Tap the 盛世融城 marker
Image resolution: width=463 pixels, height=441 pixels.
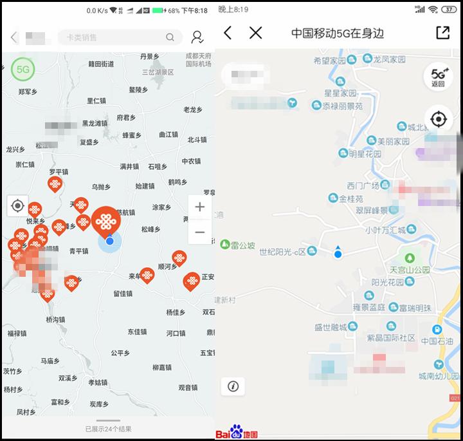pyautogui.click(x=352, y=326)
